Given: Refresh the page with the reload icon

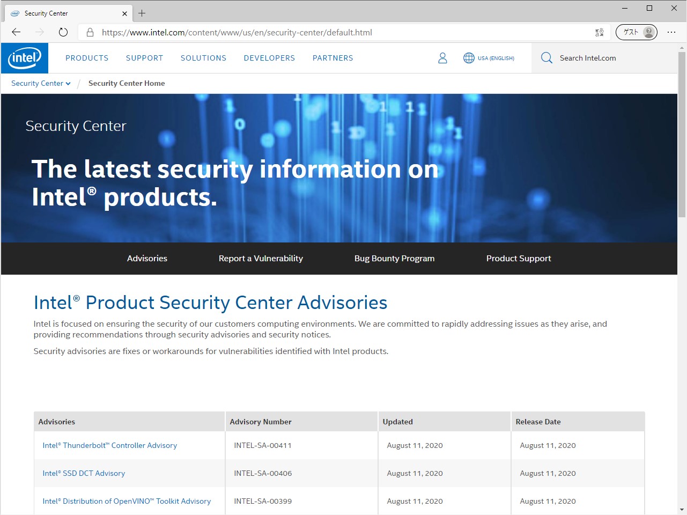Looking at the screenshot, I should click(x=63, y=32).
